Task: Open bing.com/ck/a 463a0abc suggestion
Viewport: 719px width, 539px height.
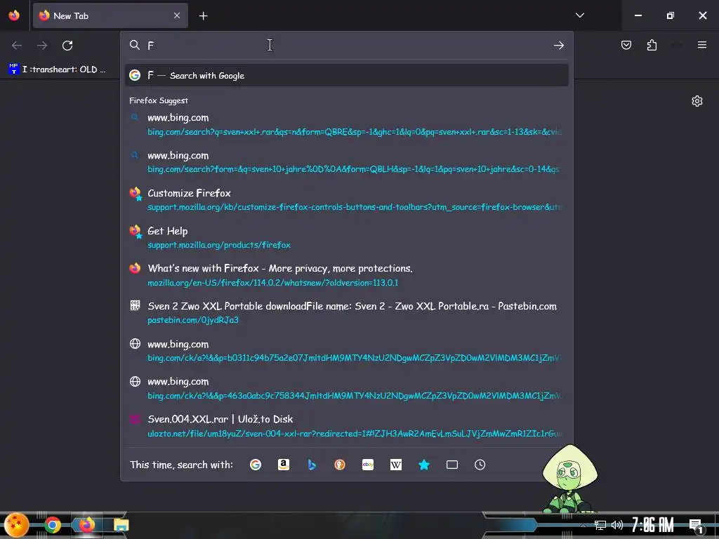Action: coord(347,388)
